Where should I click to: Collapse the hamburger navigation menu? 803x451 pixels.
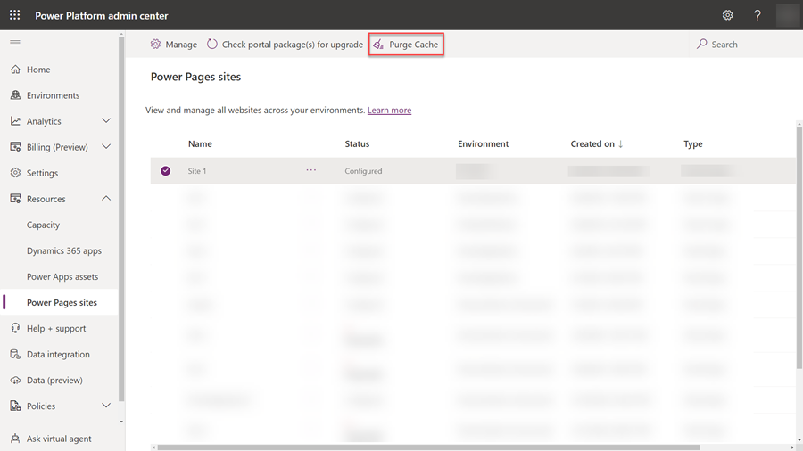coord(15,43)
